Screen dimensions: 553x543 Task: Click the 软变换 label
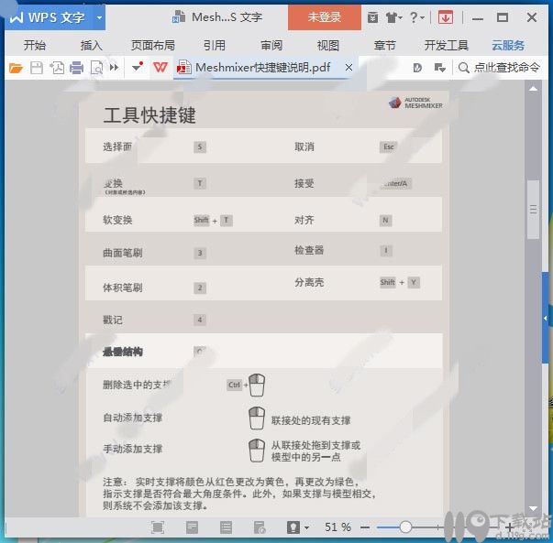click(x=117, y=220)
